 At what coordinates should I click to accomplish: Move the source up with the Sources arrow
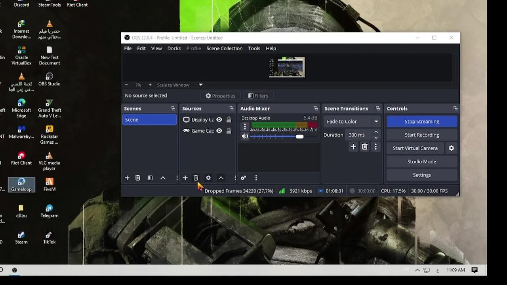pos(221,178)
